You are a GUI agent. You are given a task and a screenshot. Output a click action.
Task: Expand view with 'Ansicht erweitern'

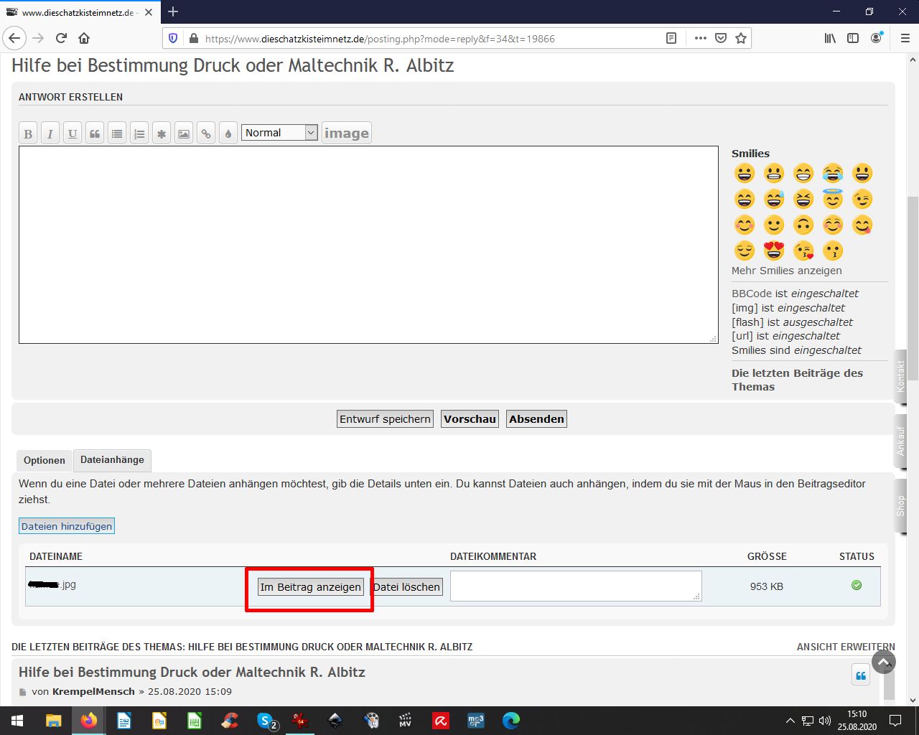click(x=845, y=647)
